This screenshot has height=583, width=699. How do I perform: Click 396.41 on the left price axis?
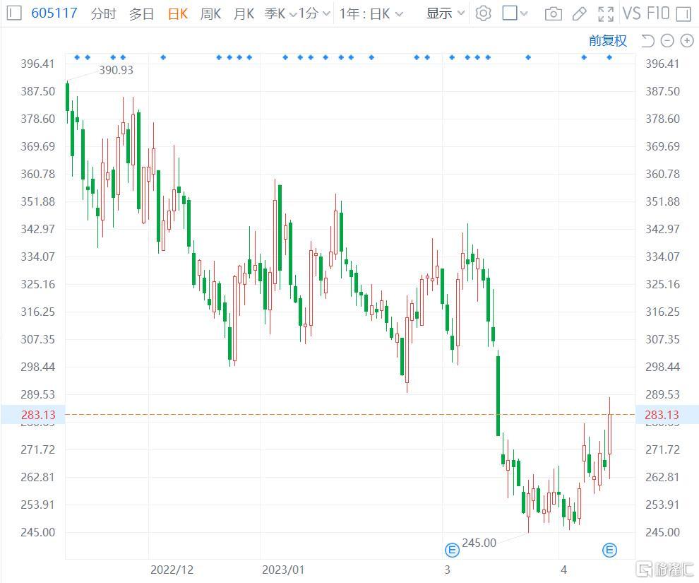pyautogui.click(x=38, y=64)
